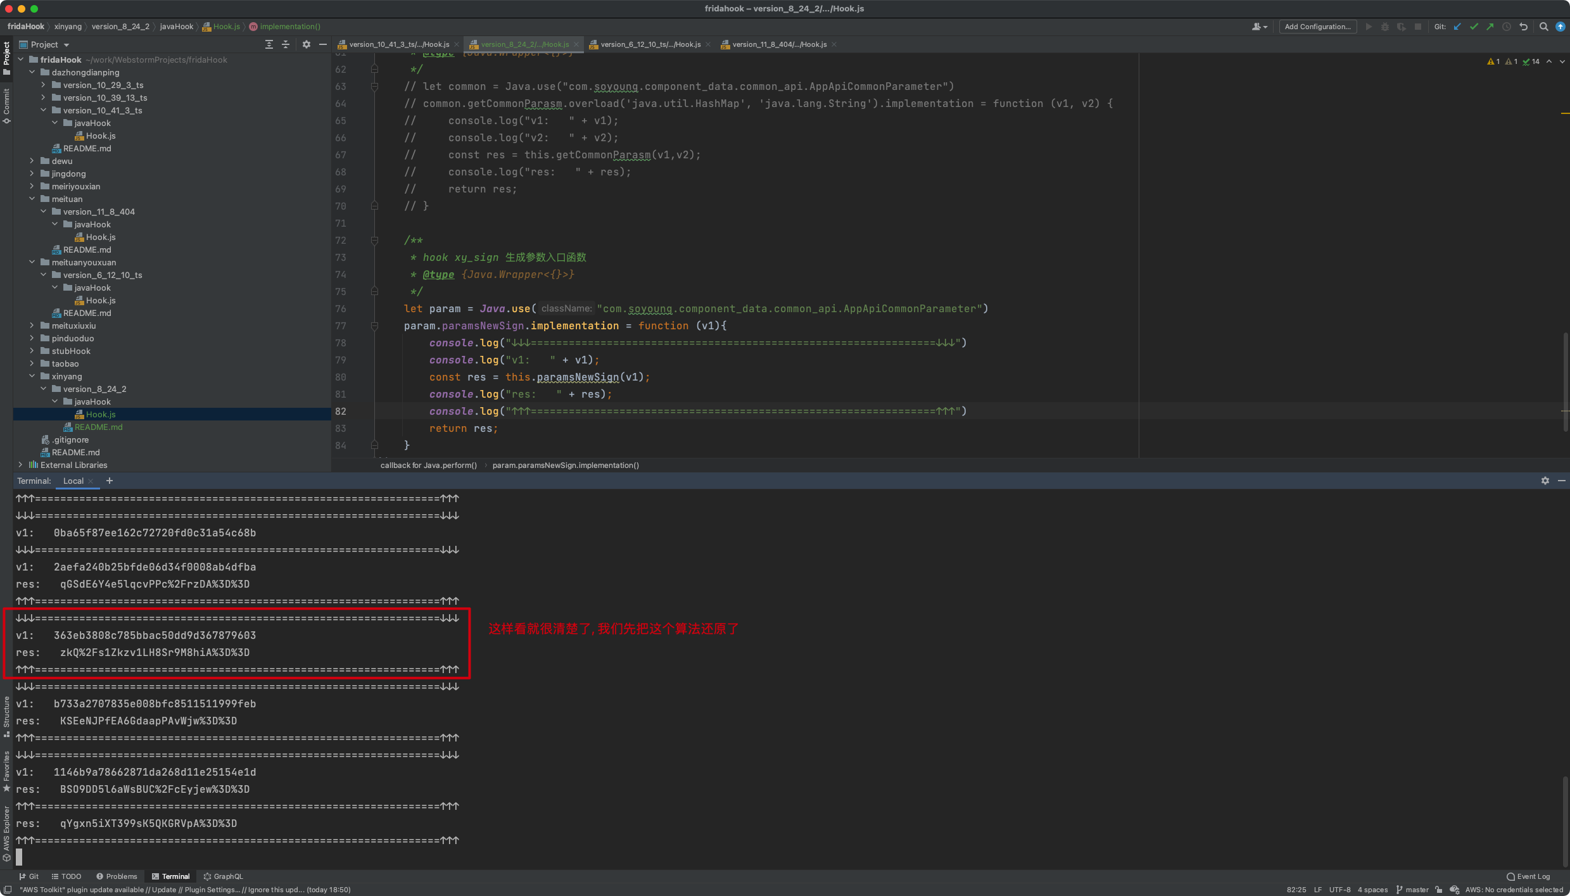Click the master git branch widget
Image resolution: width=1570 pixels, height=896 pixels.
(x=1412, y=890)
